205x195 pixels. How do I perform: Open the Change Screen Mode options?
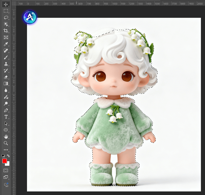[6, 177]
